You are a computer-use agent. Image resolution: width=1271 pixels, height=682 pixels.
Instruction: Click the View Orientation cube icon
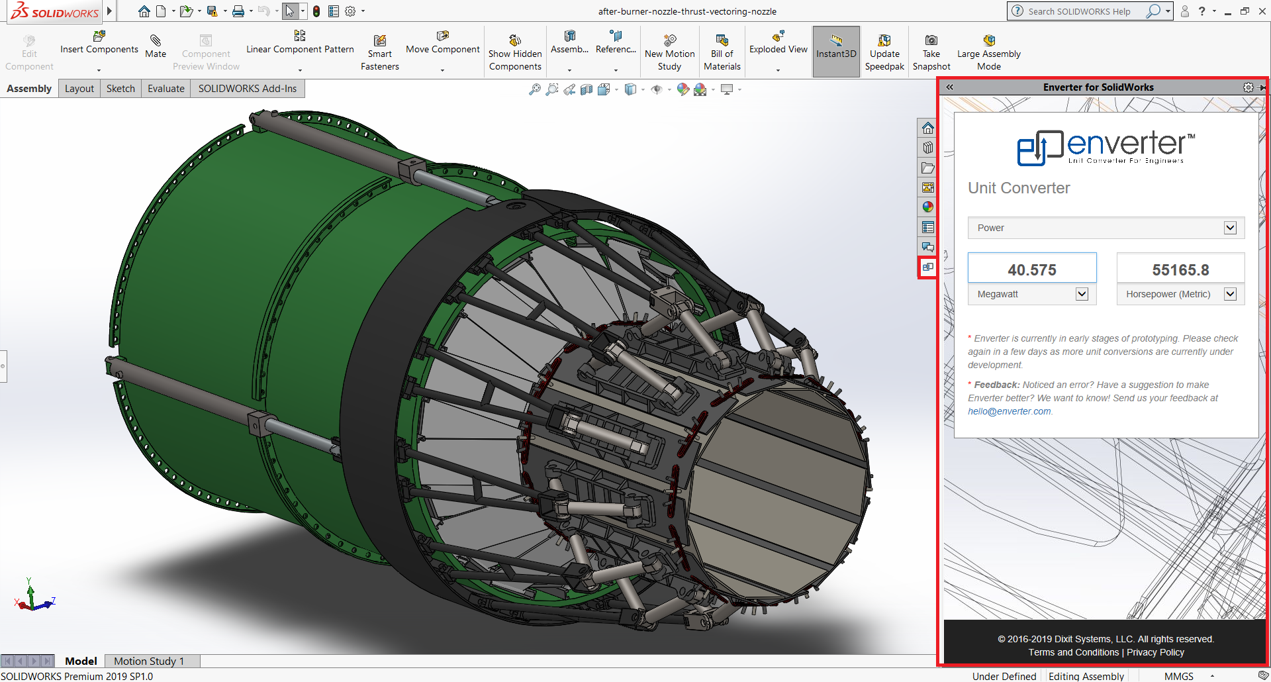(604, 89)
